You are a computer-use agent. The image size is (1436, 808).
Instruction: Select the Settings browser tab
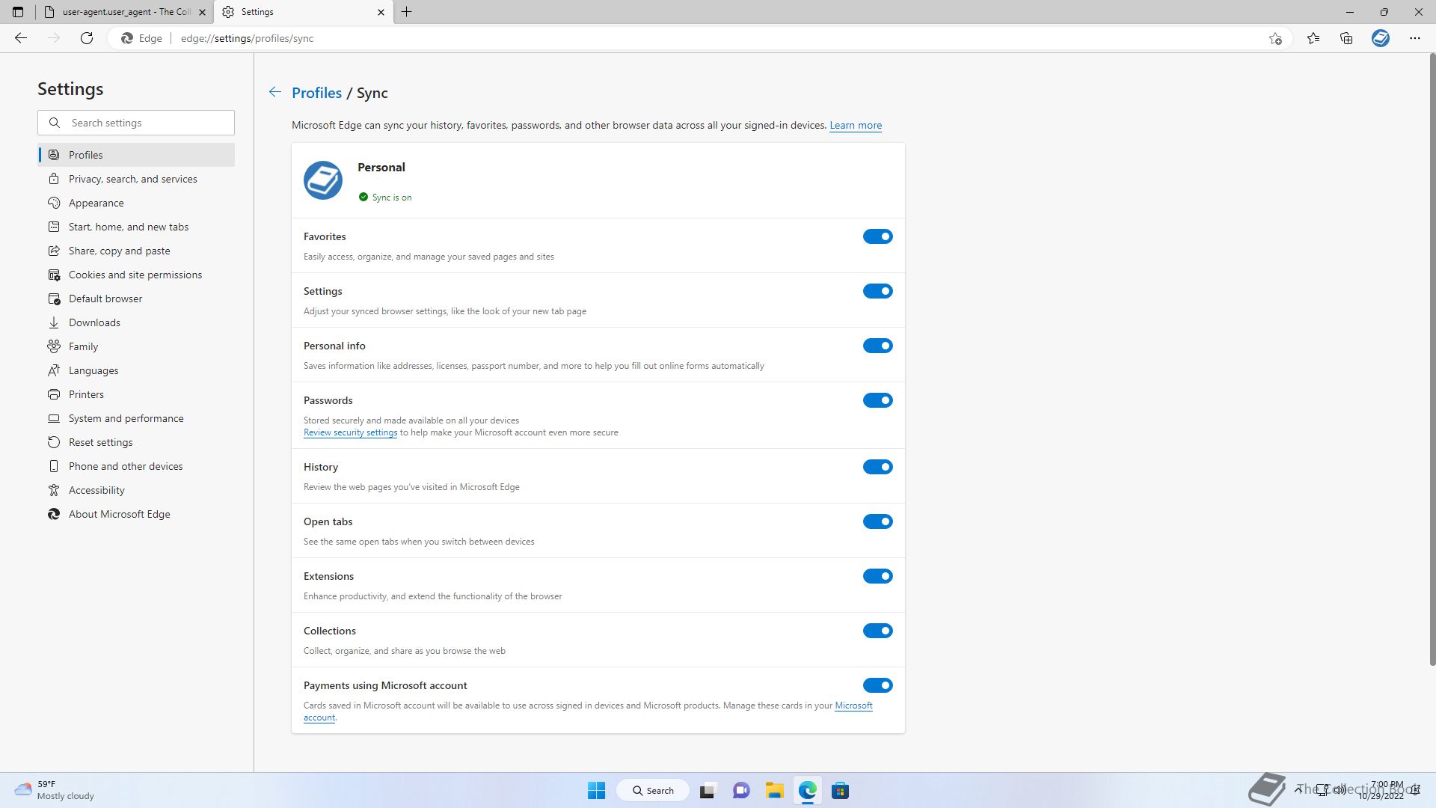pos(303,12)
